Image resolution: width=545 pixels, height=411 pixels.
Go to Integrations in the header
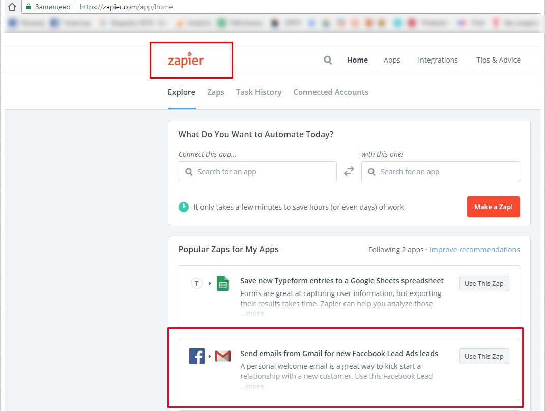(438, 60)
